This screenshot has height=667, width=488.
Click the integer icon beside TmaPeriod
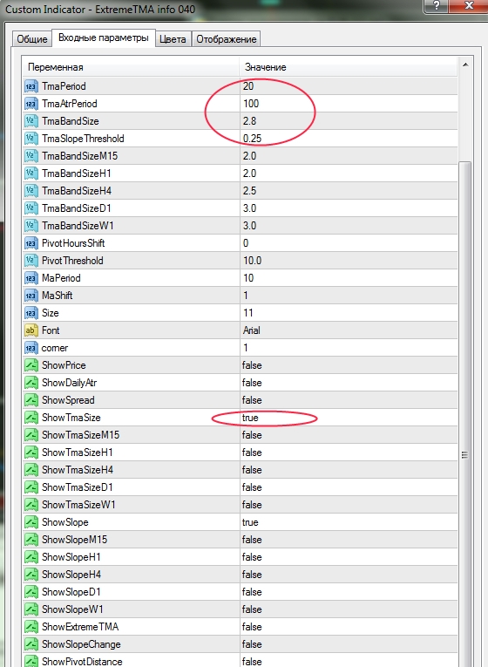(x=31, y=86)
